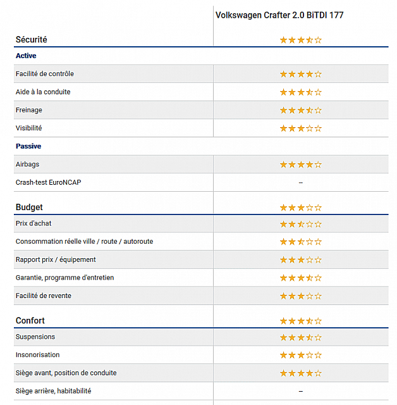Screen dimensions: 397x405
Task: Click the Consommation réelle ville / route / autoroute label
Action: [x=84, y=241]
